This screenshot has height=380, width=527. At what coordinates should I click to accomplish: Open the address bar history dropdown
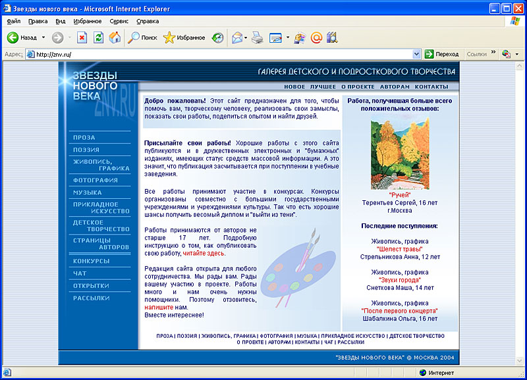coord(415,53)
